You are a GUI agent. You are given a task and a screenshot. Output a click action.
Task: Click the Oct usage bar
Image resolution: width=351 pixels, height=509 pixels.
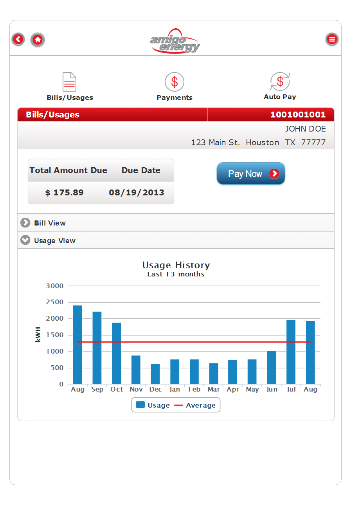(117, 353)
